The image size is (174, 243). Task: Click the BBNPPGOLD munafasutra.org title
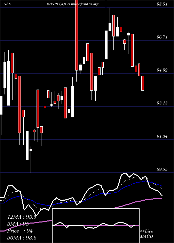point(72,4)
